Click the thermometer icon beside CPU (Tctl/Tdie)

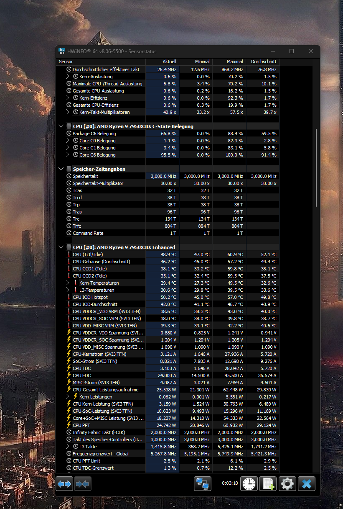(x=69, y=254)
